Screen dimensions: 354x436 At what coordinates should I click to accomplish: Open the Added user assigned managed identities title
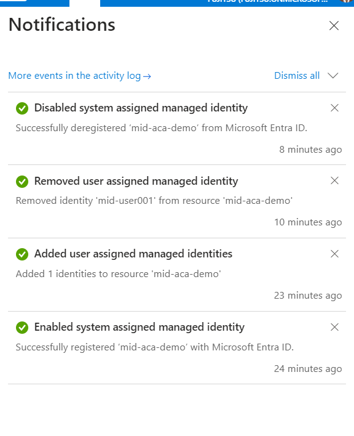[x=133, y=254]
